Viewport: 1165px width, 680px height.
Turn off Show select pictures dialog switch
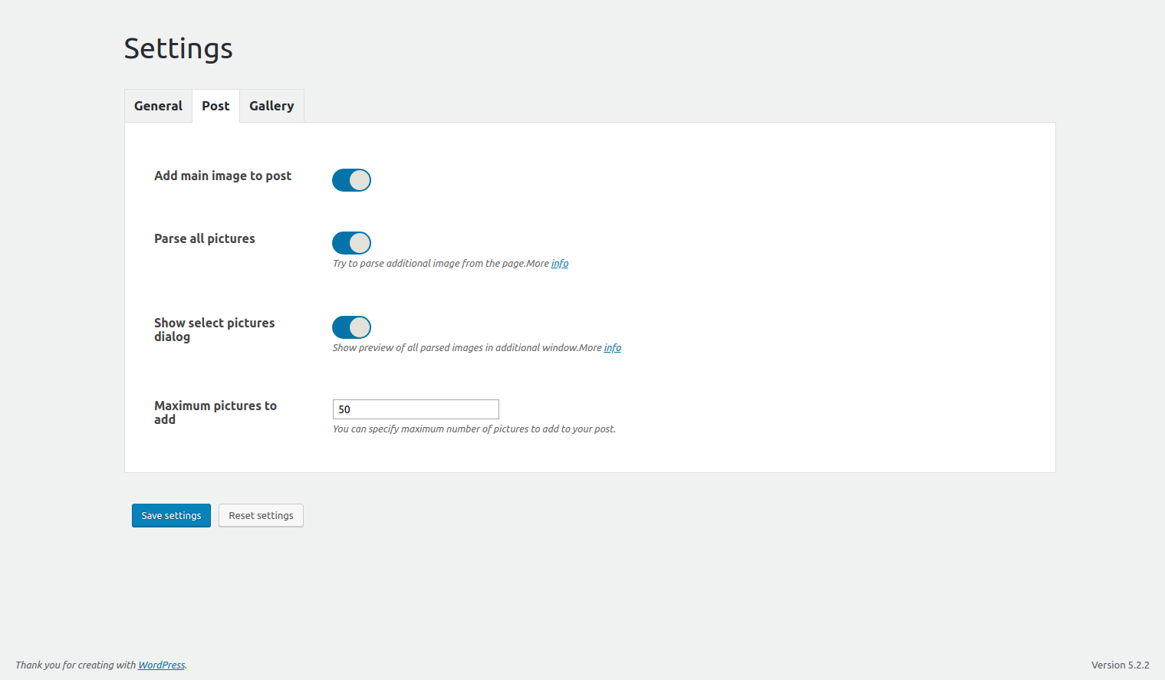coord(351,327)
